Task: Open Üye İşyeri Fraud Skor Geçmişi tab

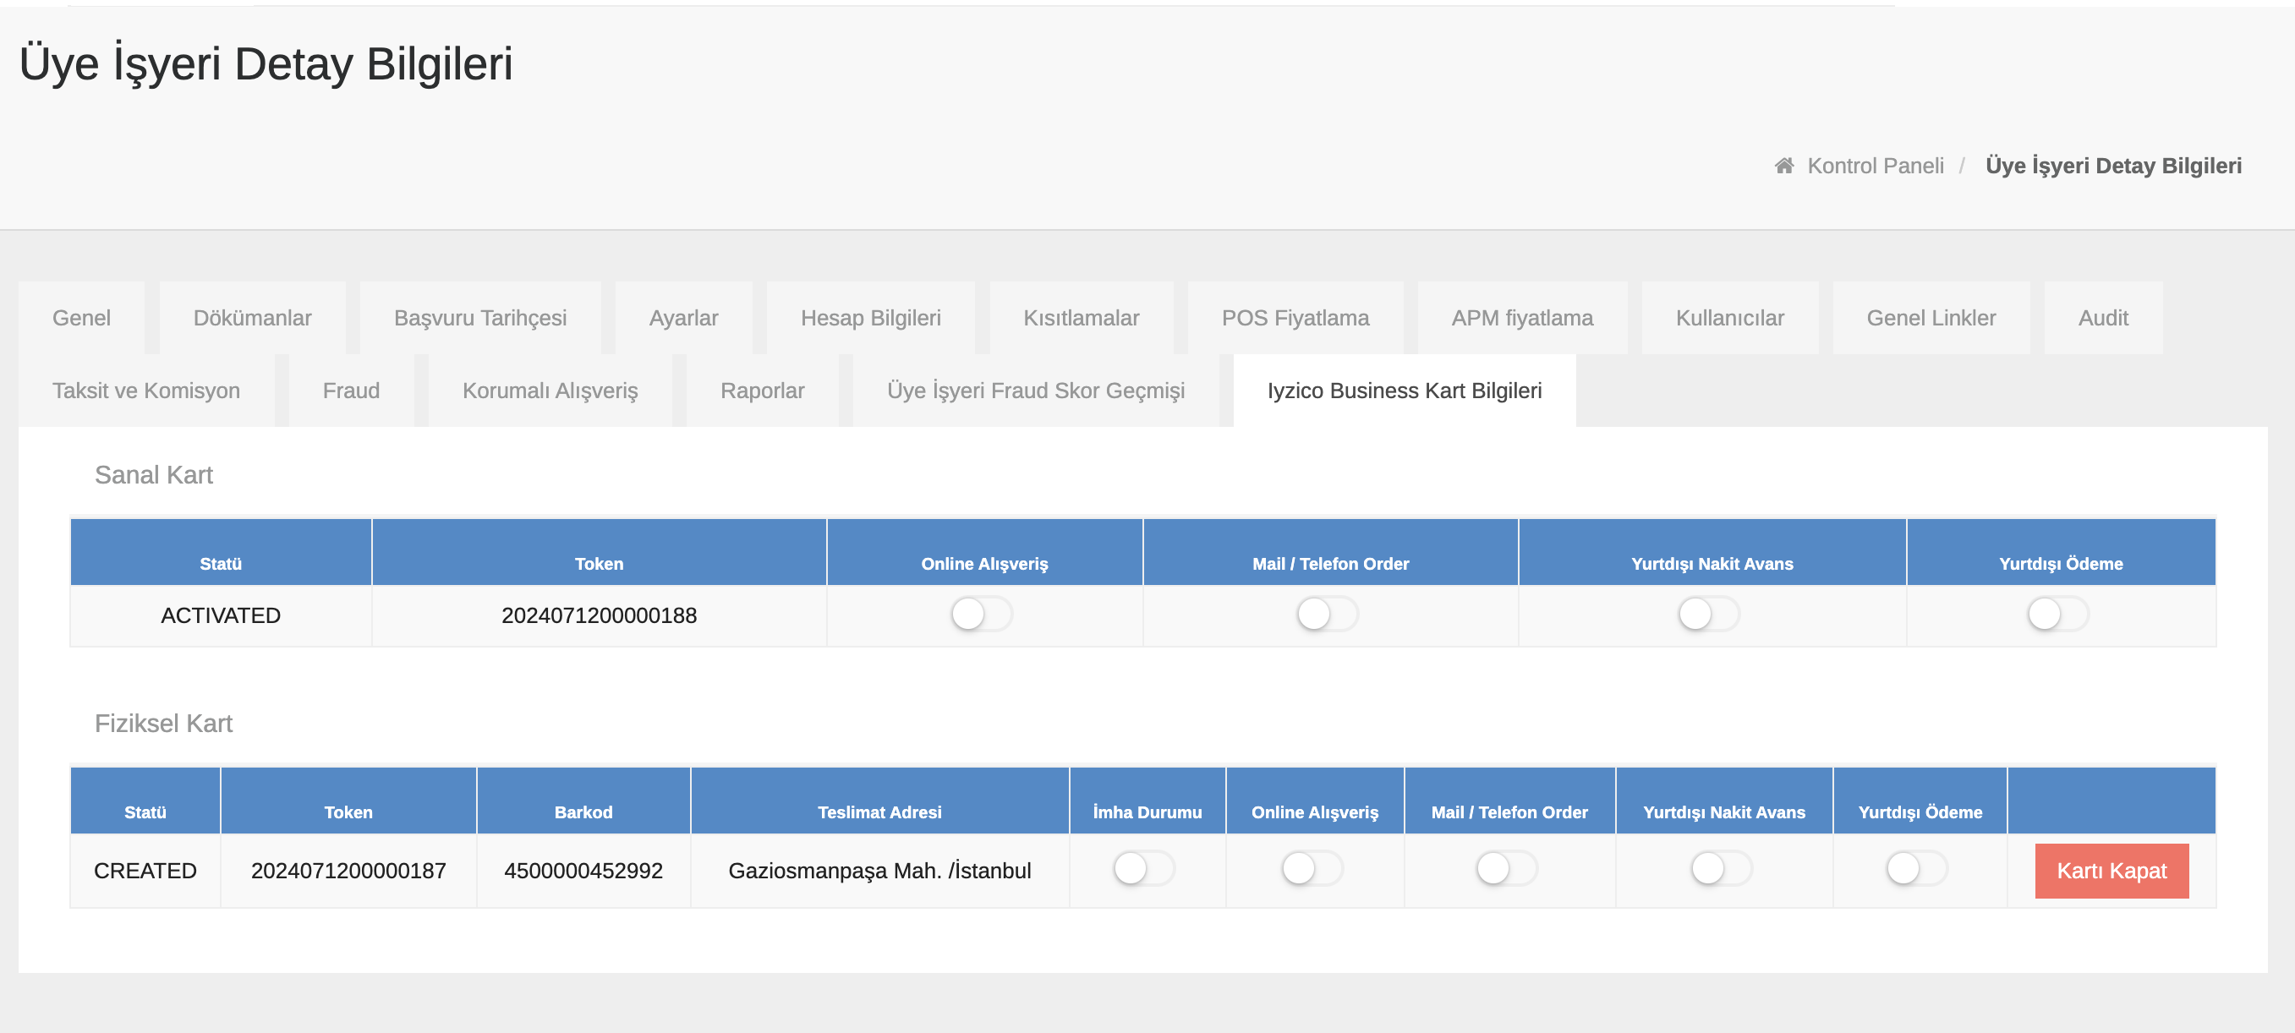Action: 1035,391
